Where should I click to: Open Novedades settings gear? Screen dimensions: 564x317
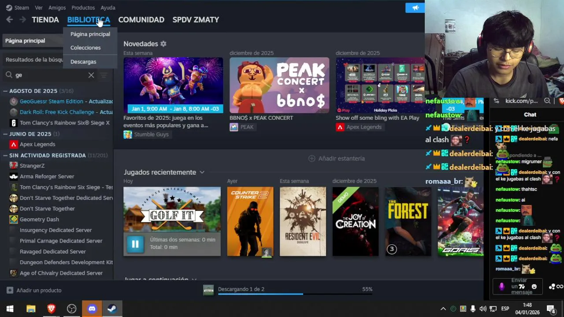click(163, 44)
